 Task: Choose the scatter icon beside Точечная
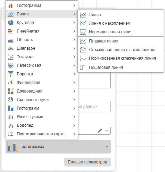pyautogui.click(x=11, y=57)
